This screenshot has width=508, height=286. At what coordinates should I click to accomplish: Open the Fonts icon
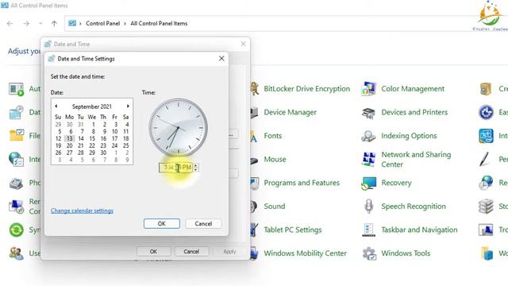tap(253, 136)
